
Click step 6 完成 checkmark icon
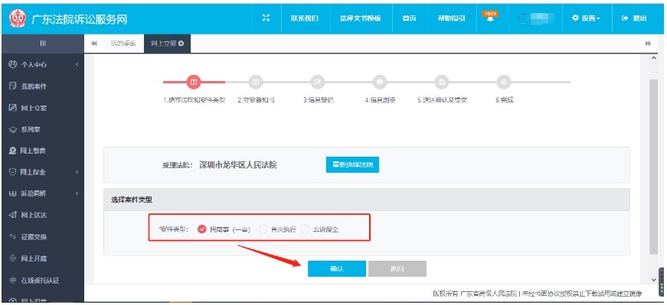click(x=504, y=82)
